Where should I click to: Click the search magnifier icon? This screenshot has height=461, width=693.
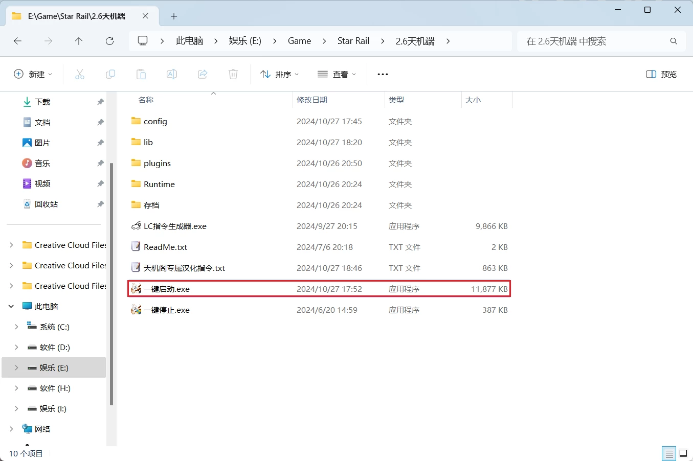click(674, 41)
